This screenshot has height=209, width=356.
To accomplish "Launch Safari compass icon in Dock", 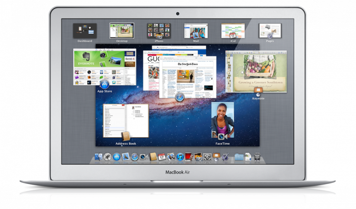I will coord(135,157).
